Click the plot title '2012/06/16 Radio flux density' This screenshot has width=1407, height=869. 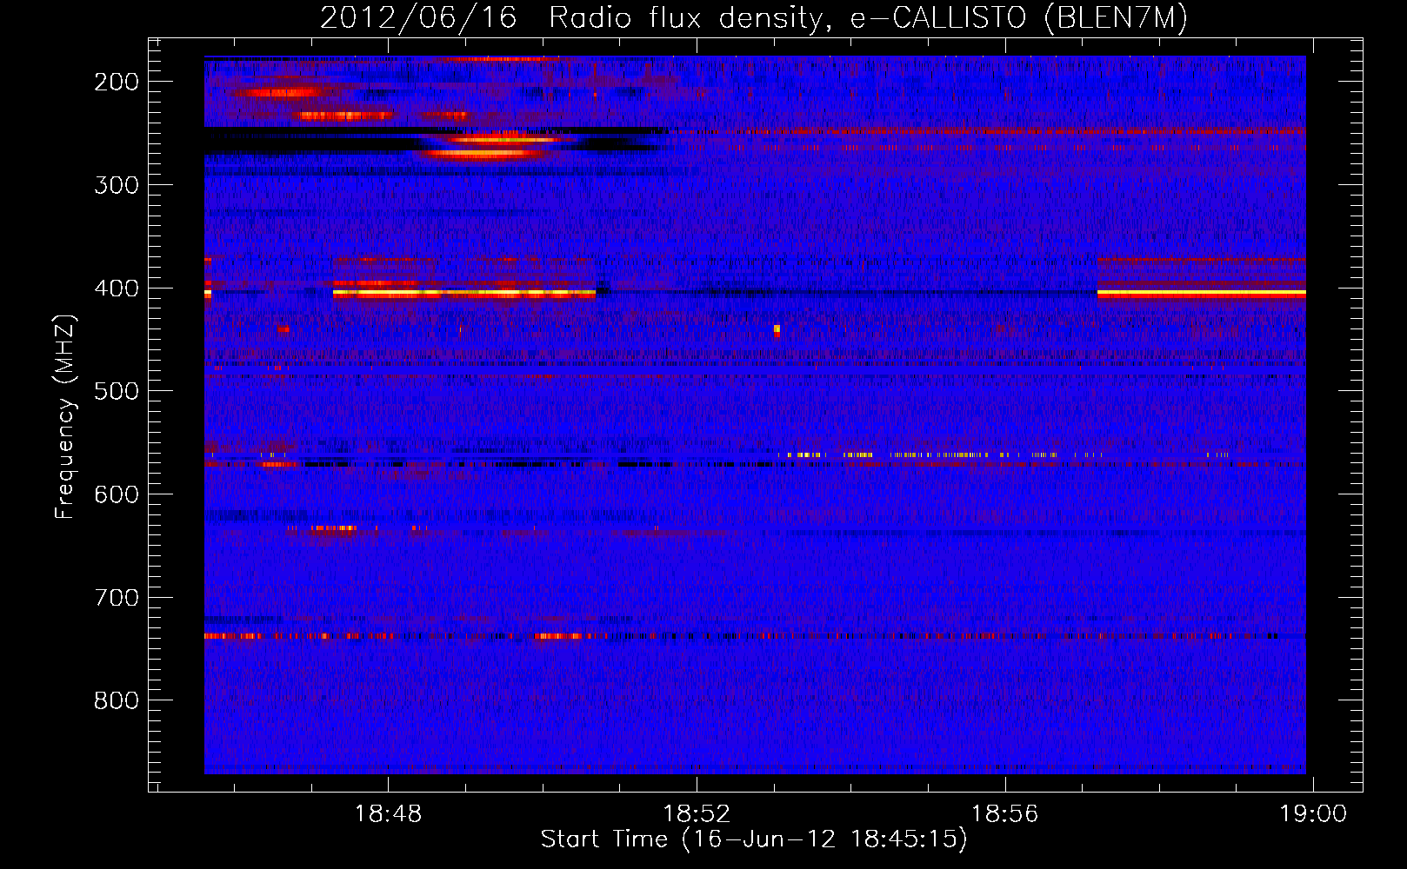pos(571,18)
